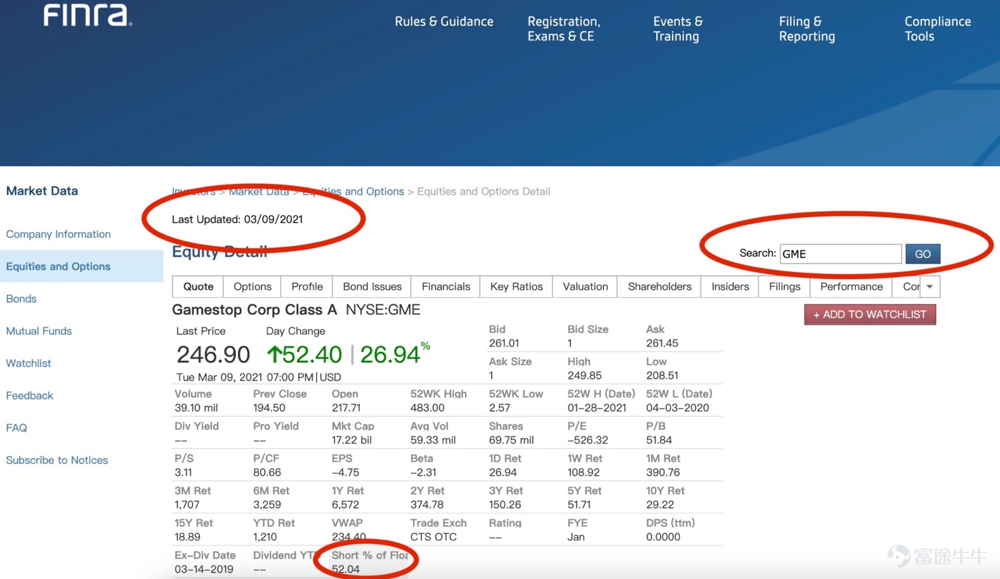Click the Ex-Div Date value 03-14-2019

(x=204, y=569)
